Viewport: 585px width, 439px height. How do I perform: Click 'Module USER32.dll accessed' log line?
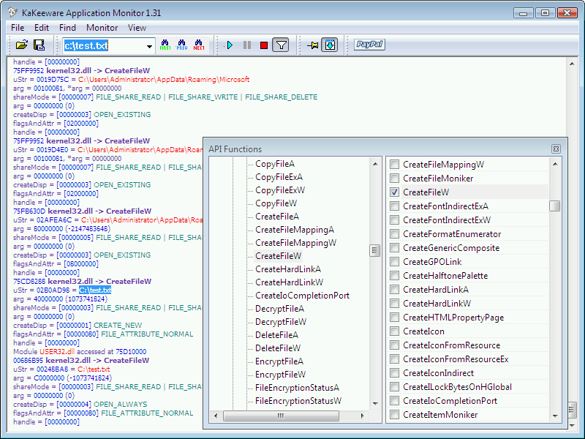coord(80,352)
